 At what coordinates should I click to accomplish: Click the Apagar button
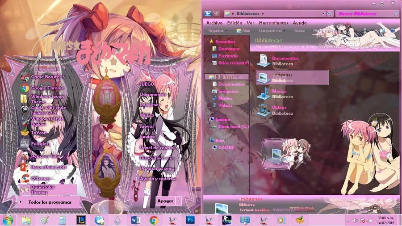coord(165,201)
